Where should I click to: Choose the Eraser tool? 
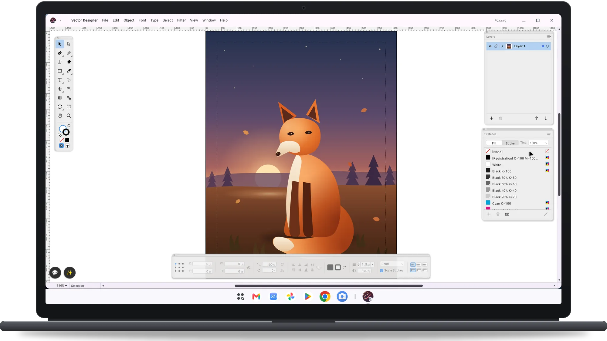[69, 62]
